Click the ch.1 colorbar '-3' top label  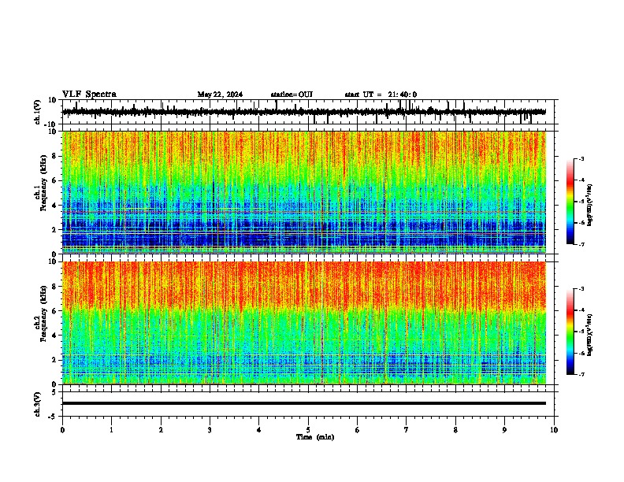tap(581, 158)
